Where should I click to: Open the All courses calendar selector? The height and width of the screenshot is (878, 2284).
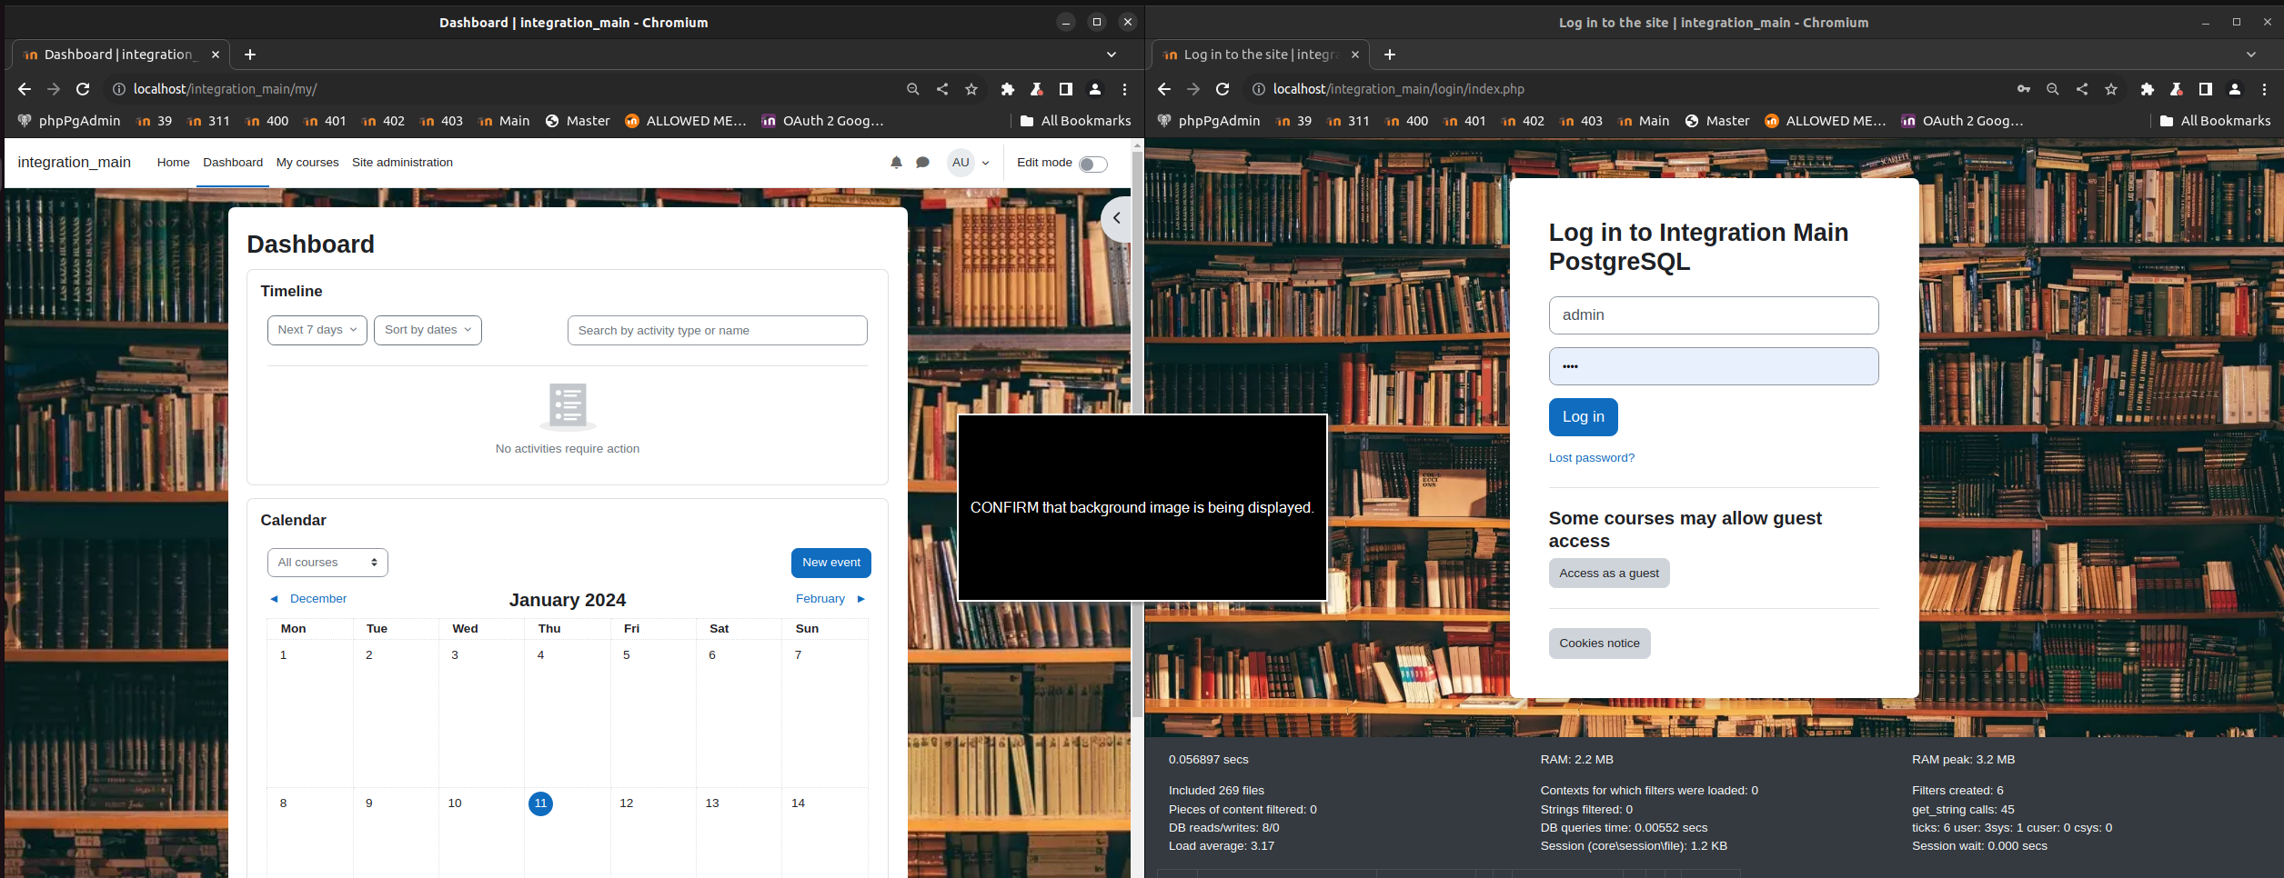(327, 563)
